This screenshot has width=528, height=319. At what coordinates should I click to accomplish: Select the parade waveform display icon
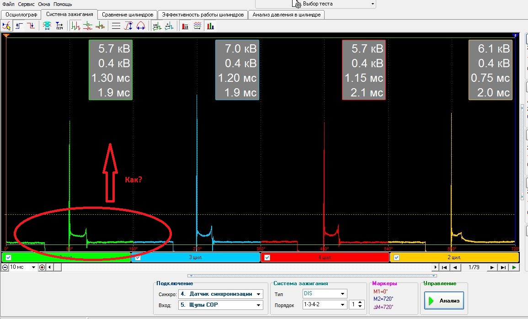(76, 26)
